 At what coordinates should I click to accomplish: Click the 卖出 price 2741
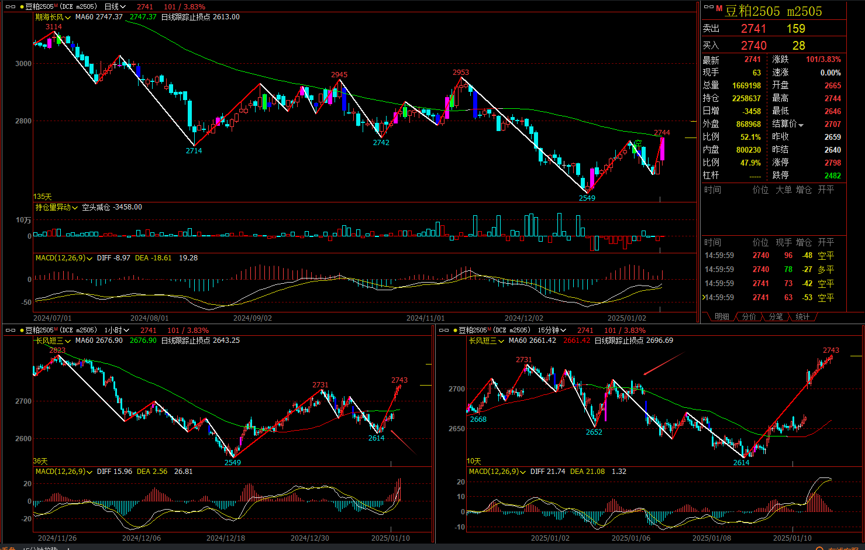753,29
